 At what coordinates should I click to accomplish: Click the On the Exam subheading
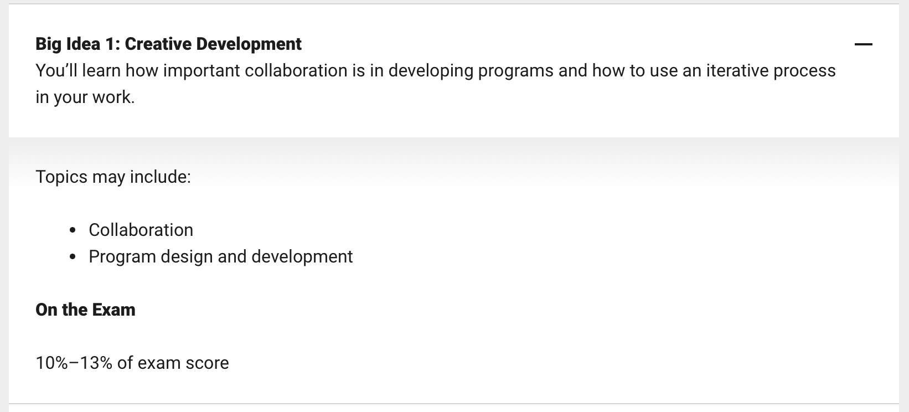85,310
